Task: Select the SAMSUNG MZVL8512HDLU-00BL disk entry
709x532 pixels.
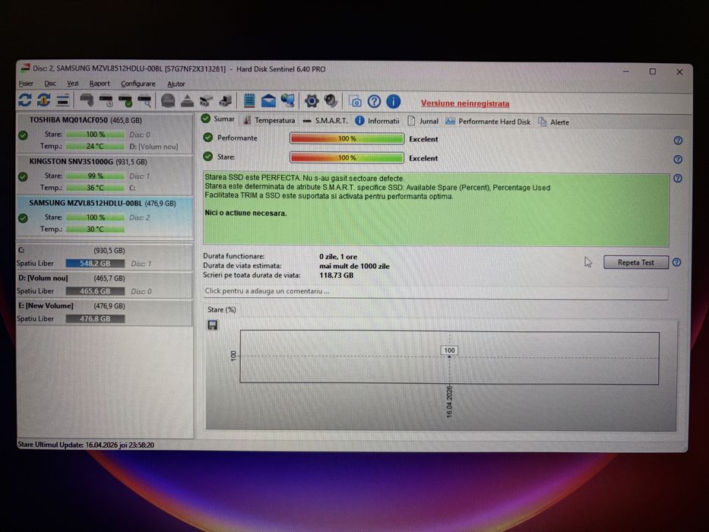Action: (x=105, y=217)
